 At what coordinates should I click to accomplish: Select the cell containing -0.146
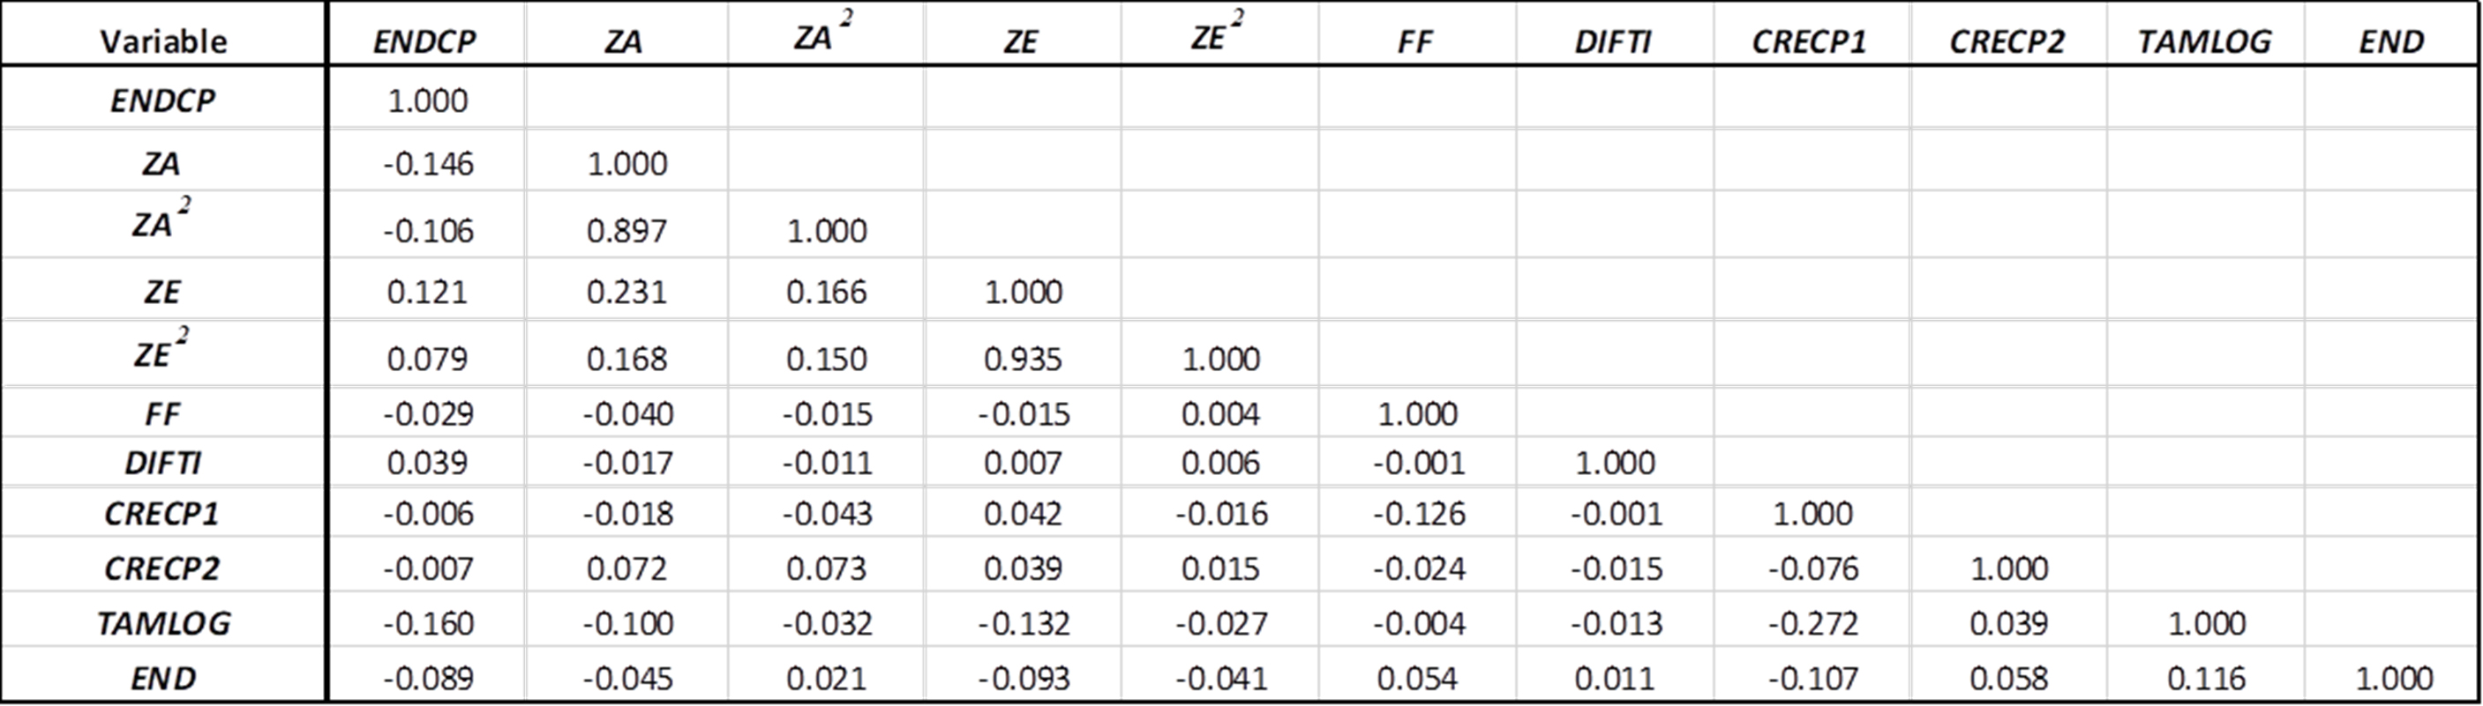tap(428, 164)
